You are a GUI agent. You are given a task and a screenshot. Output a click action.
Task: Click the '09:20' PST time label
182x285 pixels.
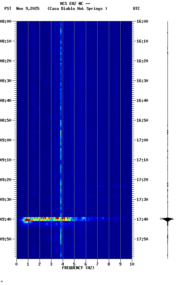coord(6,180)
